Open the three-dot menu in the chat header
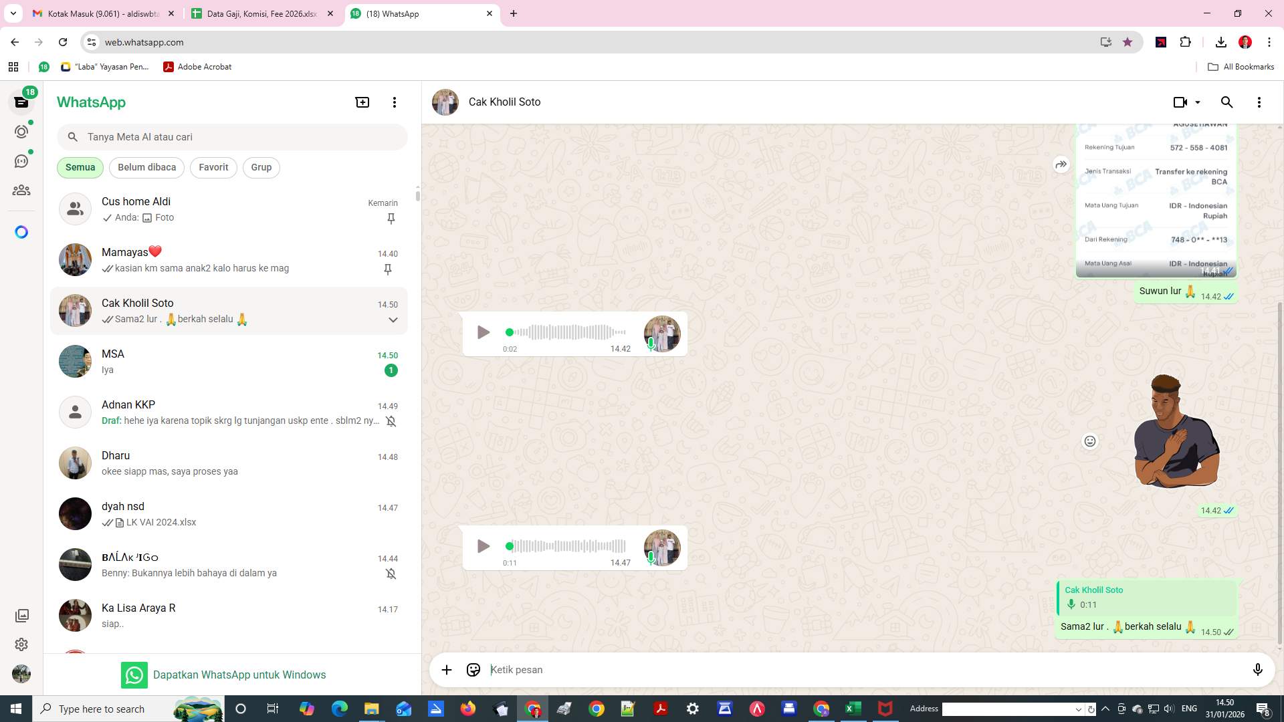This screenshot has height=722, width=1284. [1259, 102]
